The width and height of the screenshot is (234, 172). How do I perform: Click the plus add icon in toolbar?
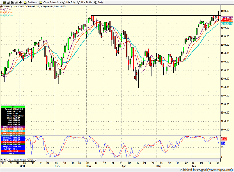coord(21,2)
